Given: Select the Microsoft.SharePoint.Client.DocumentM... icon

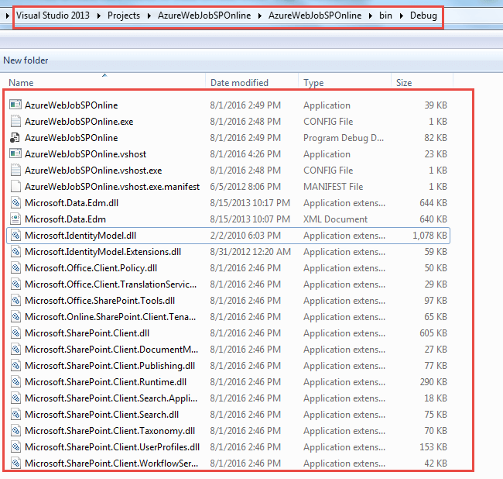Looking at the screenshot, I should pyautogui.click(x=15, y=350).
